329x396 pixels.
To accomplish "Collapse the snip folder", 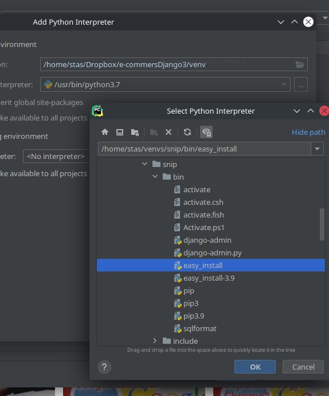I will coord(145,164).
